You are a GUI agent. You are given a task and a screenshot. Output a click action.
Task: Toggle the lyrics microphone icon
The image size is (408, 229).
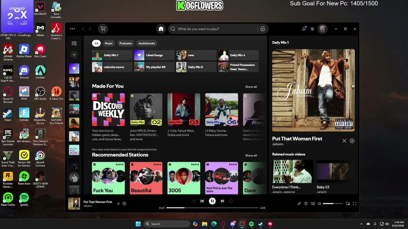[299, 204]
